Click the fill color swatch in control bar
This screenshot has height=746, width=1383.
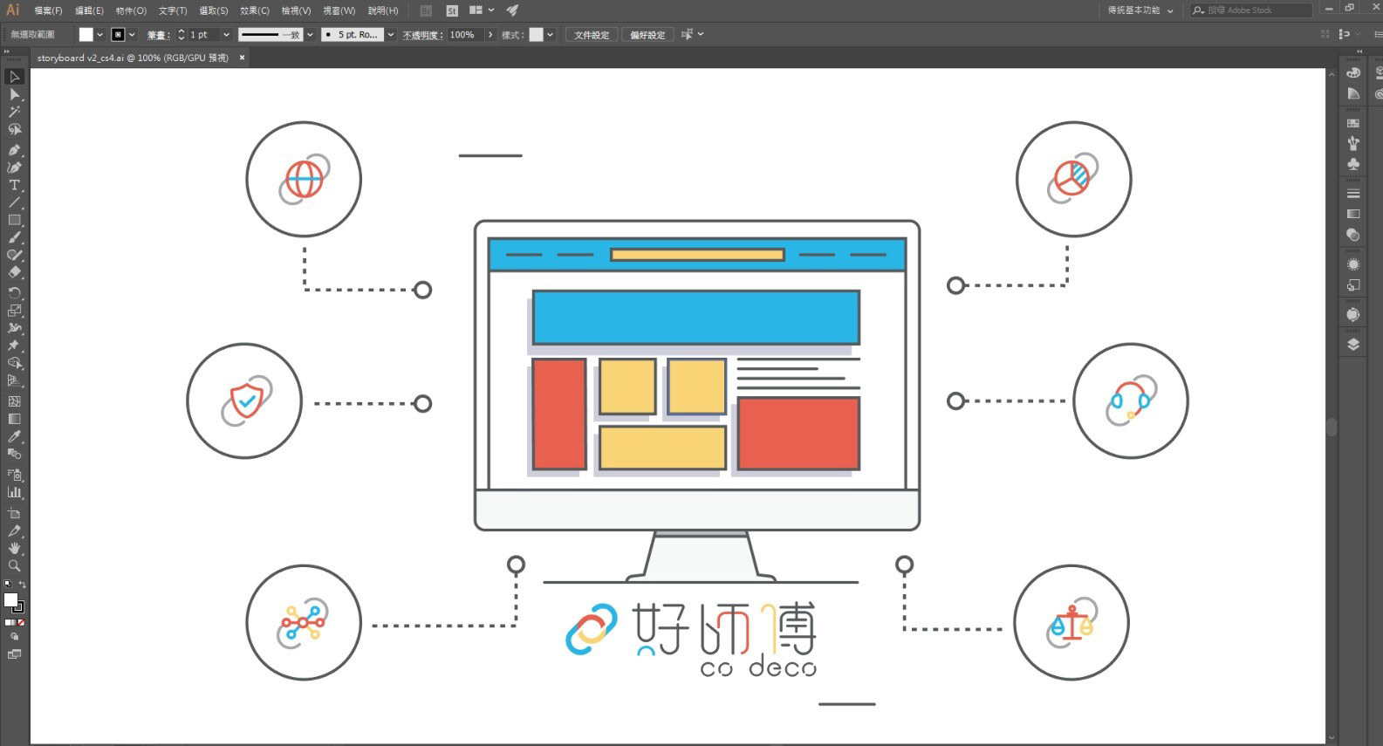point(86,35)
